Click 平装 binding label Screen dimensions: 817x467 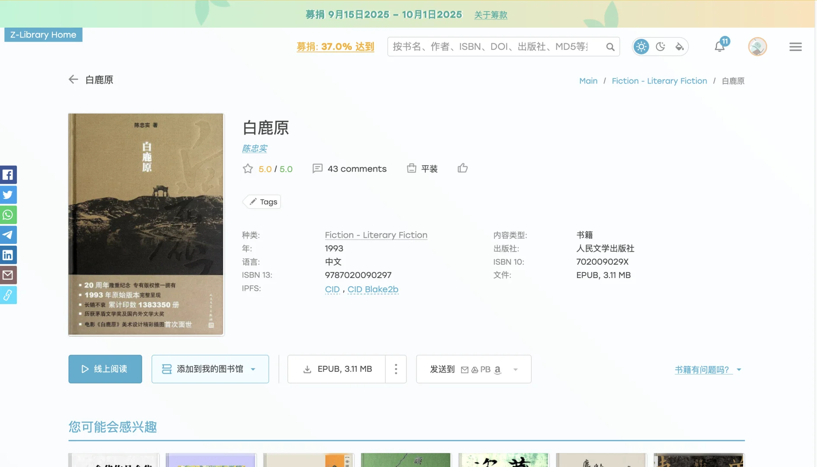429,169
